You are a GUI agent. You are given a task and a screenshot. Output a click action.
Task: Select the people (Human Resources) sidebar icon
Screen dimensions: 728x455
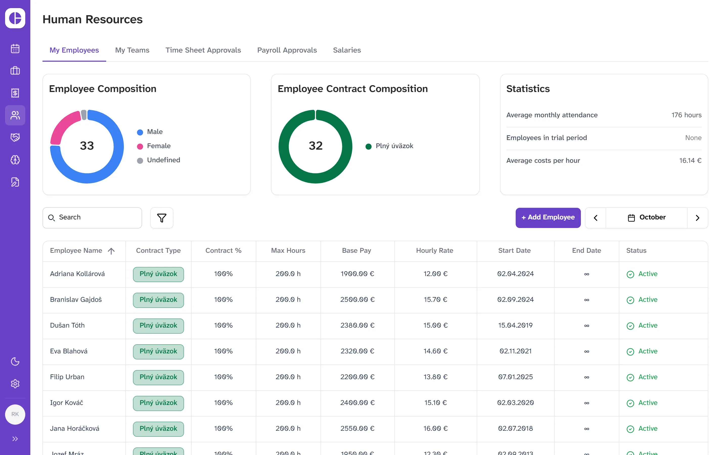[15, 115]
